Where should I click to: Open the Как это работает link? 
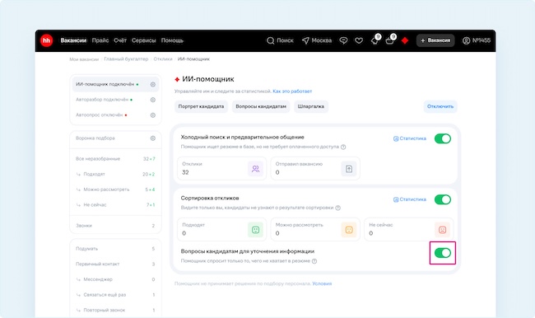coord(292,91)
